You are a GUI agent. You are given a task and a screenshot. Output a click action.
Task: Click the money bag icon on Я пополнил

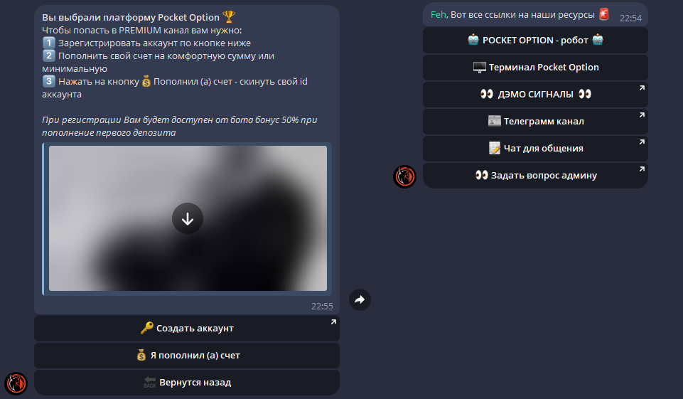pyautogui.click(x=141, y=355)
